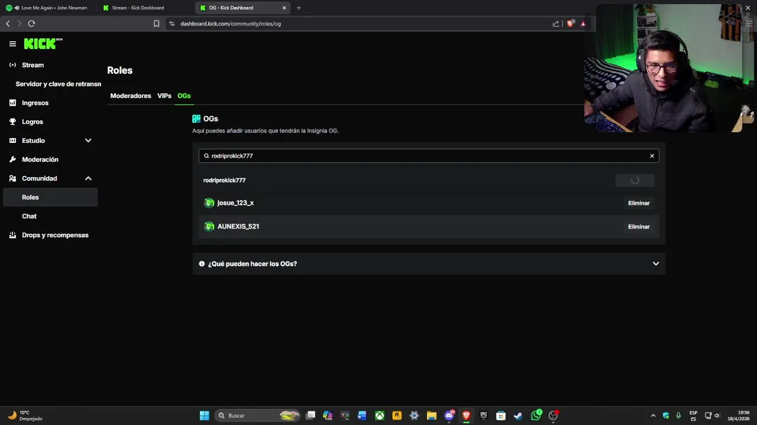
Task: Open Brave Shields lion icon
Action: click(570, 24)
